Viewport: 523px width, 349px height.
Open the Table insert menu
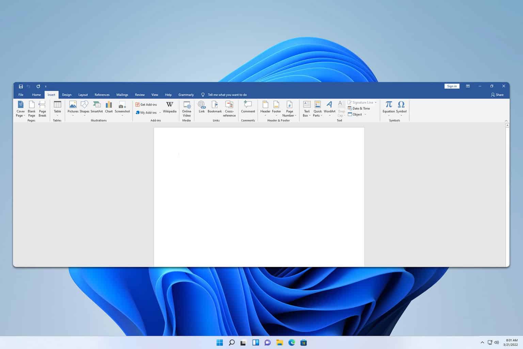click(x=57, y=109)
